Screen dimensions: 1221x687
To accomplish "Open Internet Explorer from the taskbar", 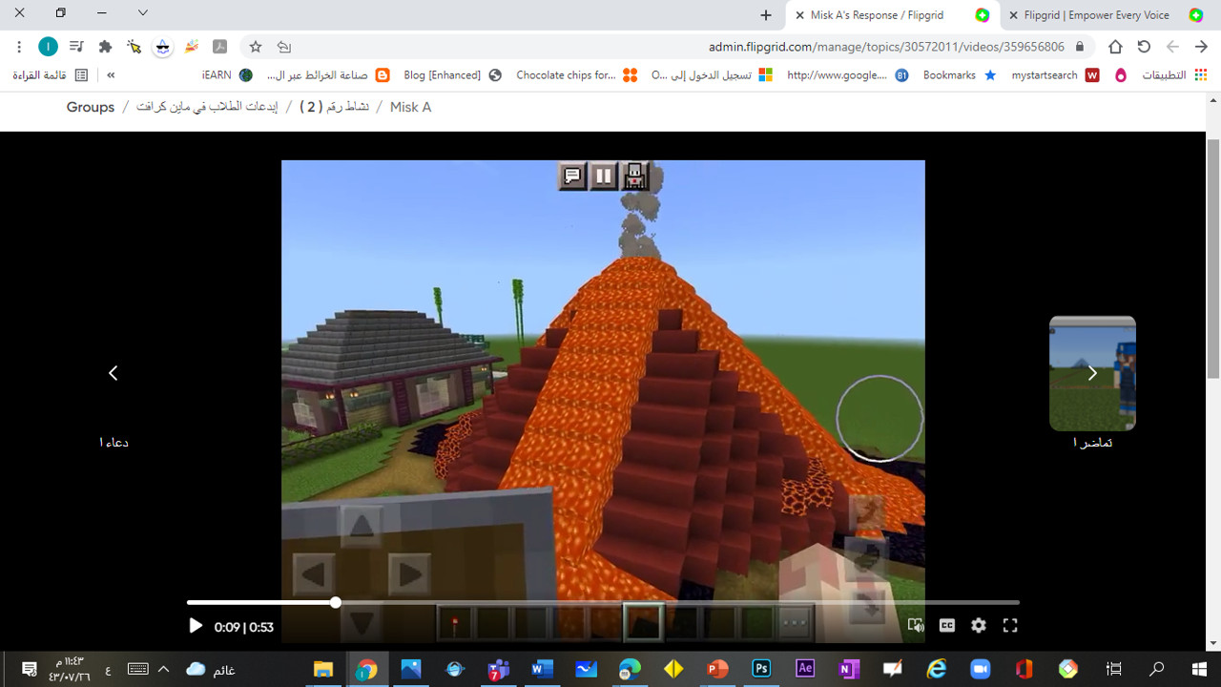I will (x=938, y=669).
